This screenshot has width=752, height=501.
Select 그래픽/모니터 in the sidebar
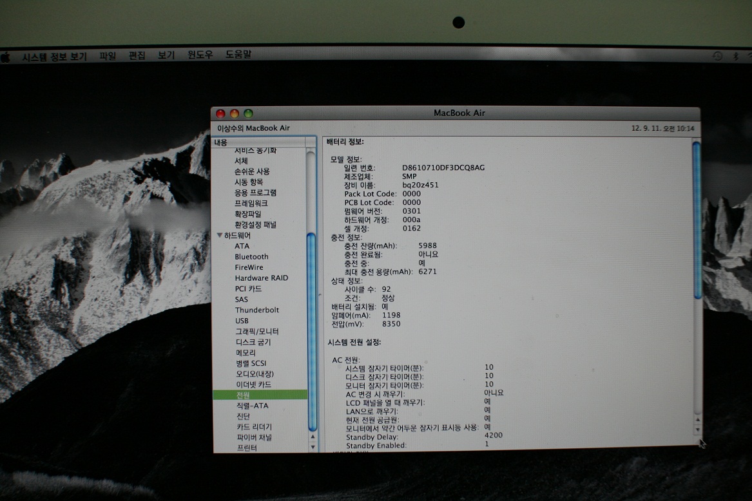(256, 331)
